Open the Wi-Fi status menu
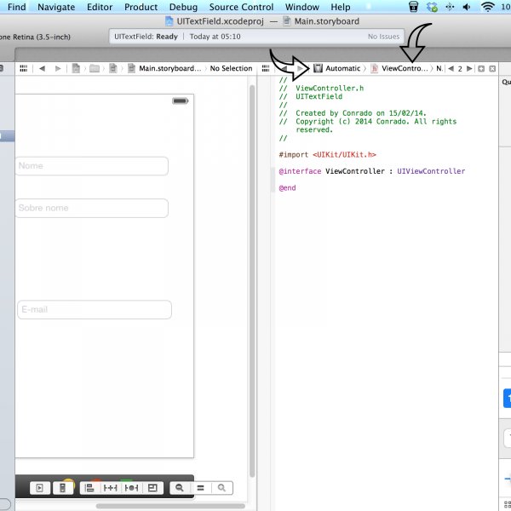 click(x=487, y=7)
